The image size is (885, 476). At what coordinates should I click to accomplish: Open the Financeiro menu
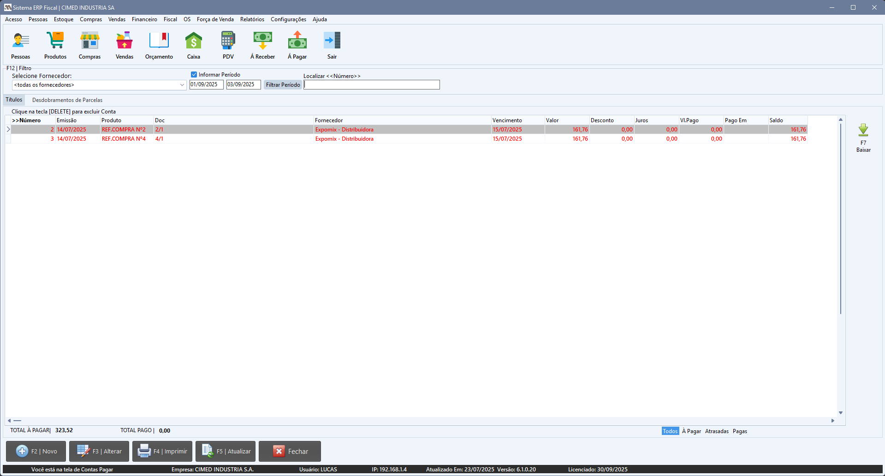point(144,19)
